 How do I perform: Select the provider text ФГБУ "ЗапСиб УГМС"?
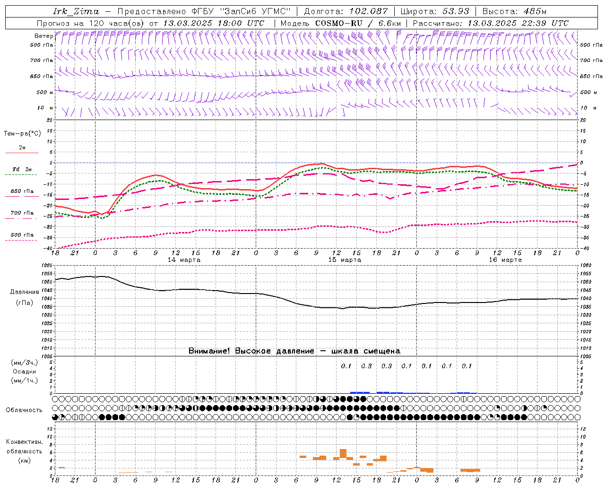[241, 11]
